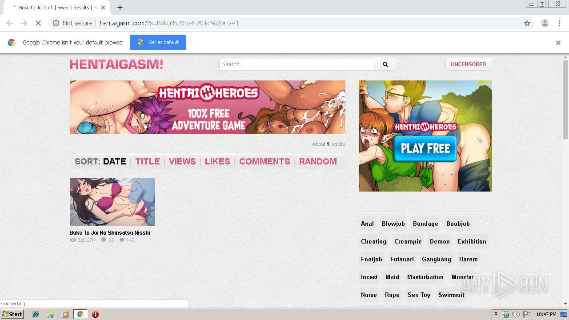The image size is (569, 320).
Task: Bookmark this page with the star icon
Action: (527, 23)
